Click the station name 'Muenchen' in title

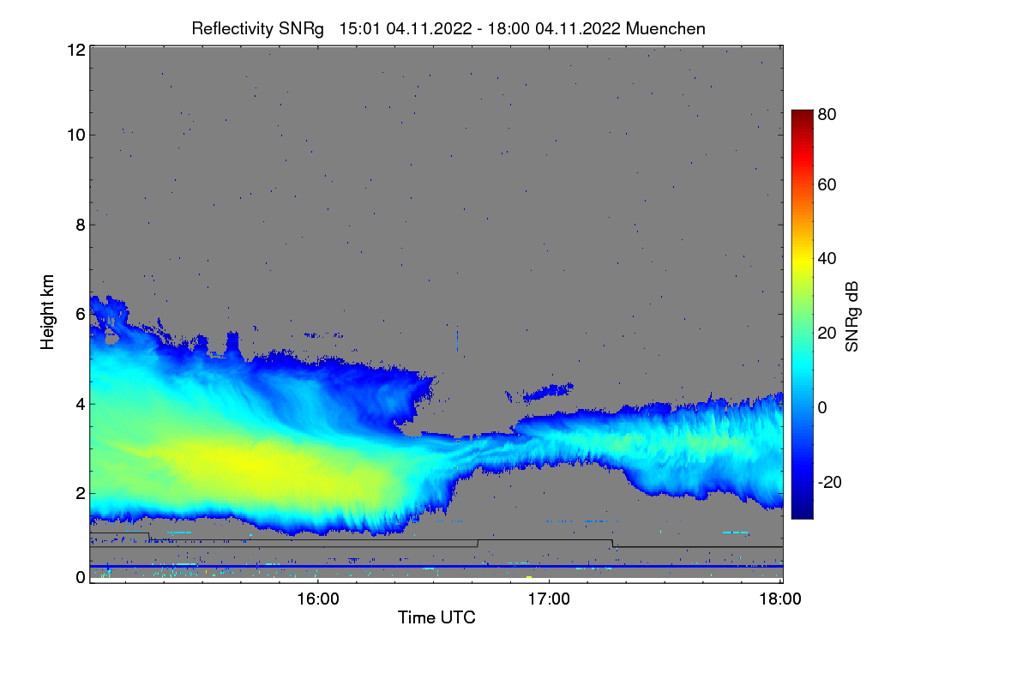[666, 28]
